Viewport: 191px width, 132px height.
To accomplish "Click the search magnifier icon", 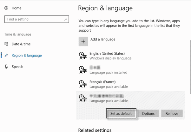I will [x=66, y=19].
